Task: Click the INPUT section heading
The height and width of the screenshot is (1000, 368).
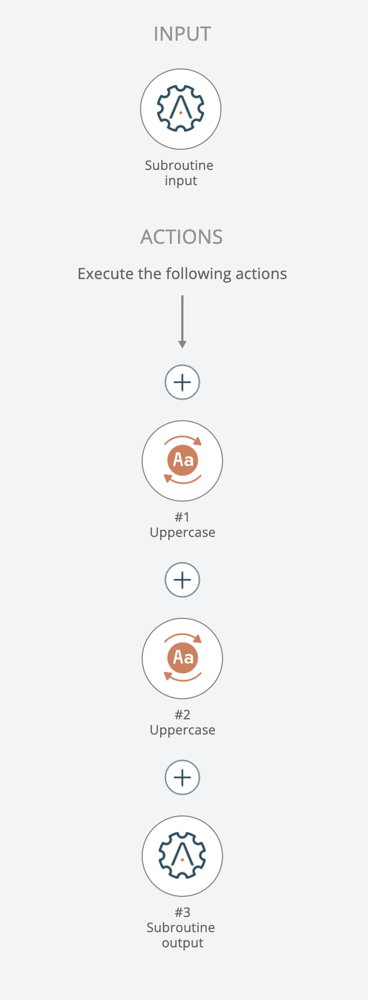Action: (182, 34)
